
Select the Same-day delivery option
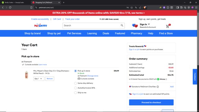point(75,83)
